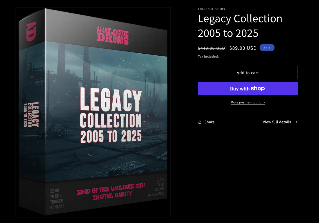Buy now with Shop Pay
This screenshot has height=223, width=319.
pos(248,88)
